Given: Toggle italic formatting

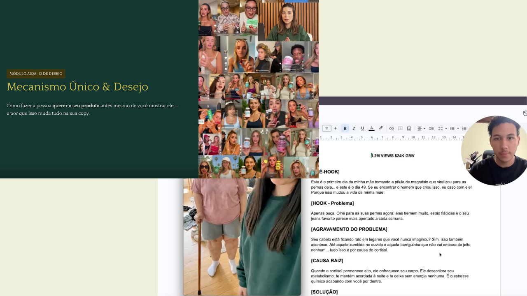Looking at the screenshot, I should (354, 128).
